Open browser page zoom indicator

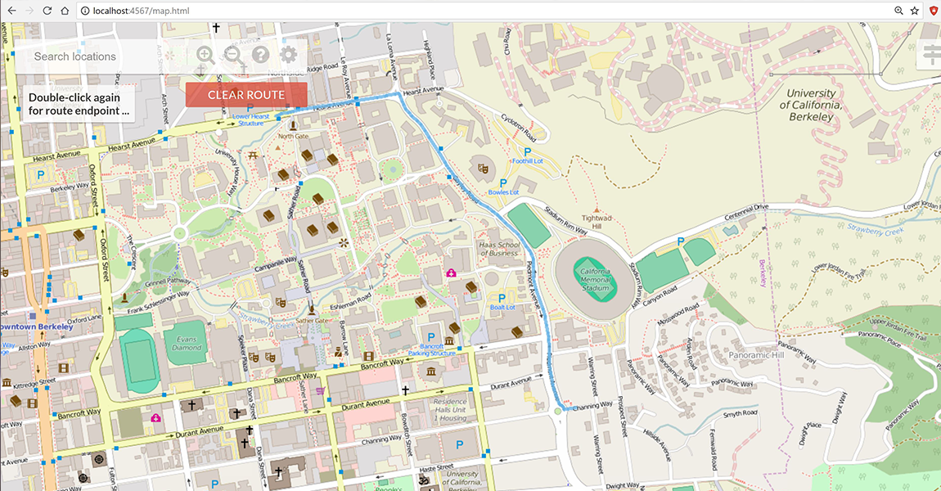coord(898,11)
